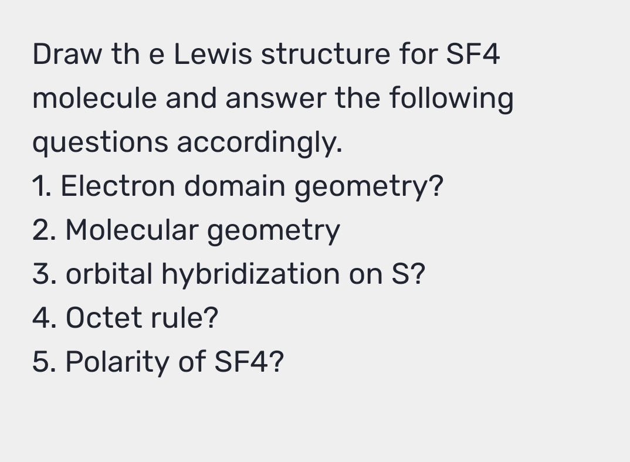Click the word 'domain' in question 1
Image resolution: width=630 pixels, height=462 pixels.
click(x=235, y=186)
